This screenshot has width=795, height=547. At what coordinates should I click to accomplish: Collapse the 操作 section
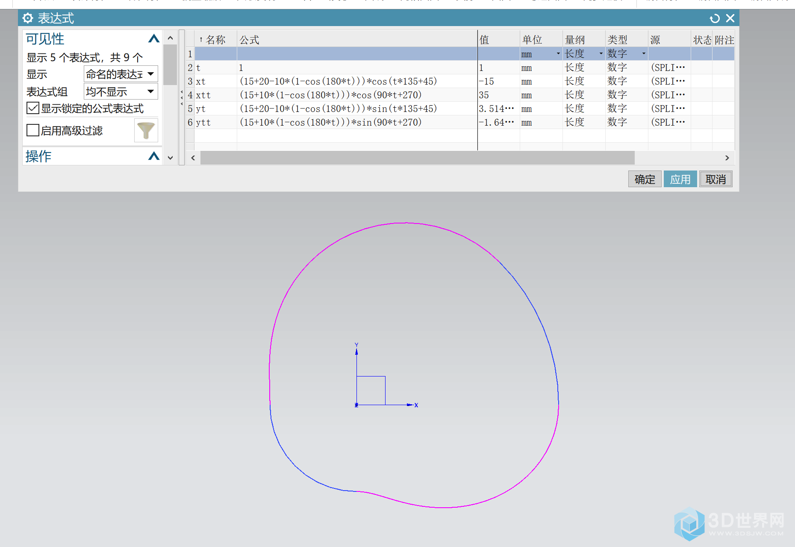[x=154, y=156]
